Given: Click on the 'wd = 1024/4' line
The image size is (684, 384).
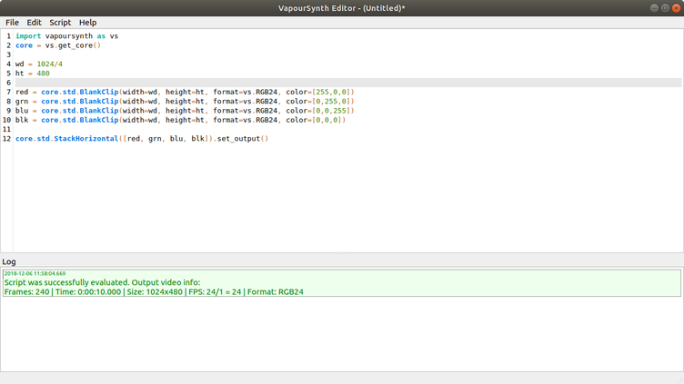Looking at the screenshot, I should [39, 64].
